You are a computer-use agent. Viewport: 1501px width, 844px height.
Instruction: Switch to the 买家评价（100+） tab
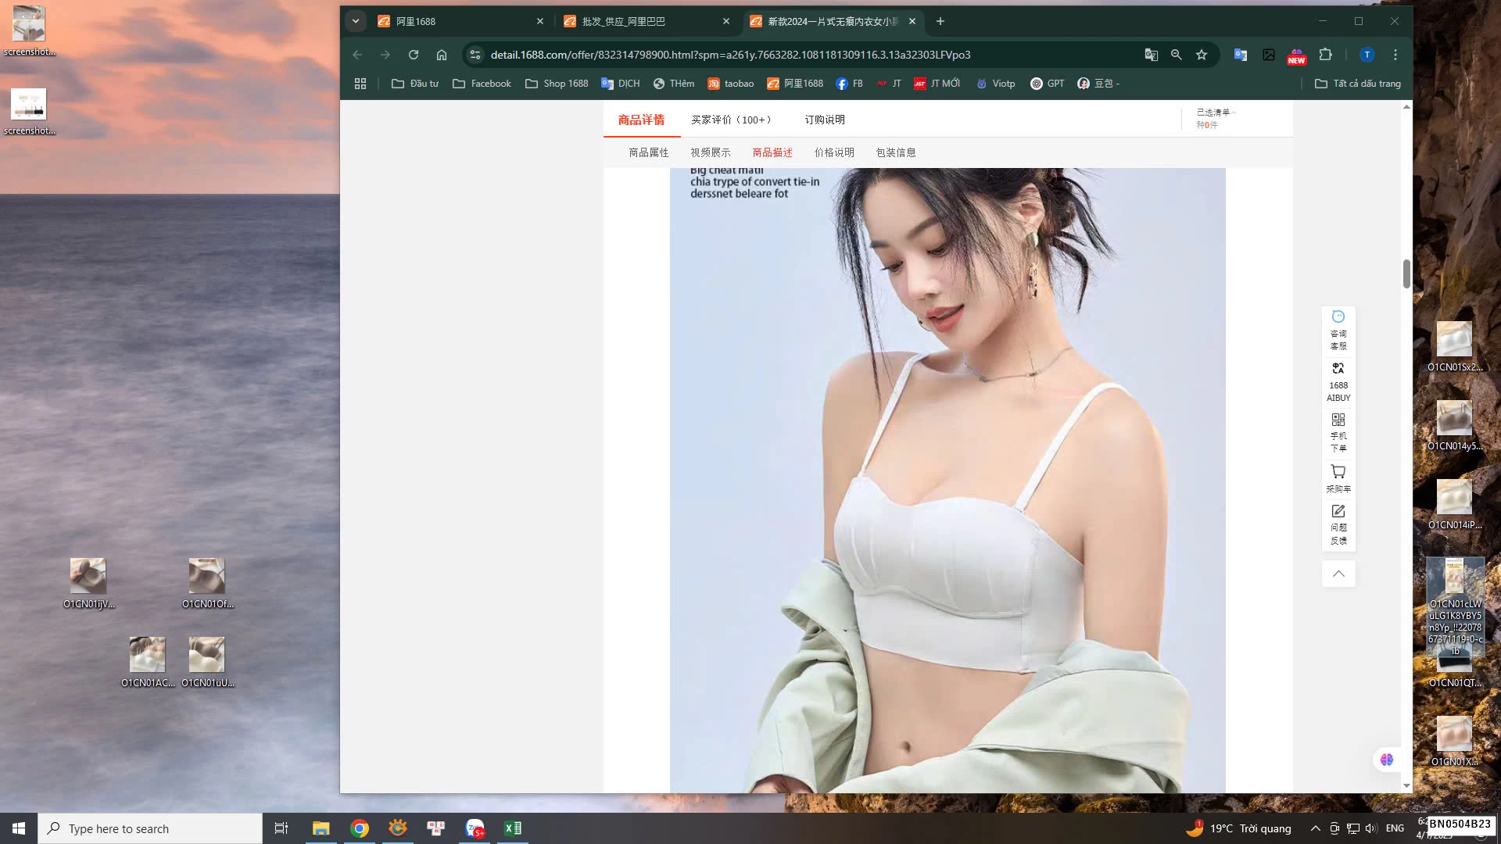pyautogui.click(x=730, y=119)
